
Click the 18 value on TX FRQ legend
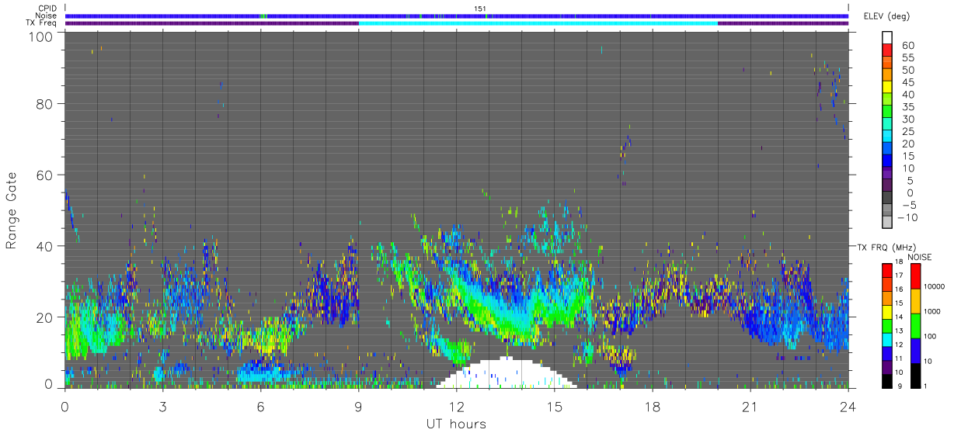tap(900, 263)
